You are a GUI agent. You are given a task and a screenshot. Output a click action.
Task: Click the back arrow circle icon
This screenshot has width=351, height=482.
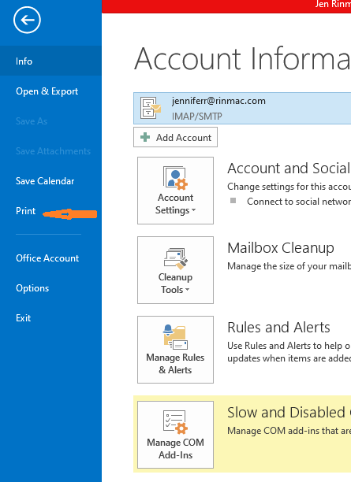[x=27, y=20]
